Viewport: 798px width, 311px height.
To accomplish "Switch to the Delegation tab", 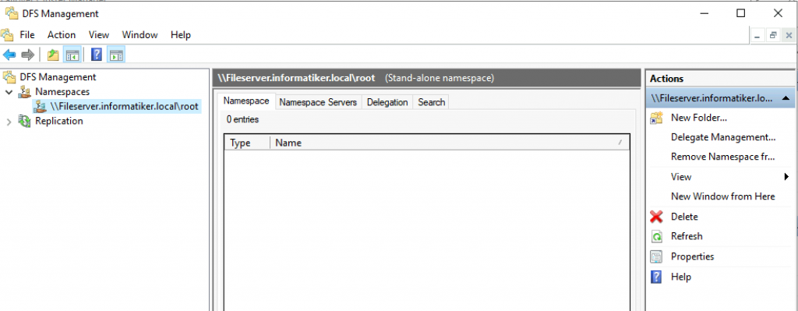I will tap(387, 102).
